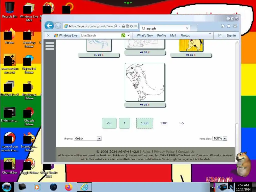Close the Windows Live toolbar
Viewport: 256px width, 192px height.
click(x=48, y=35)
